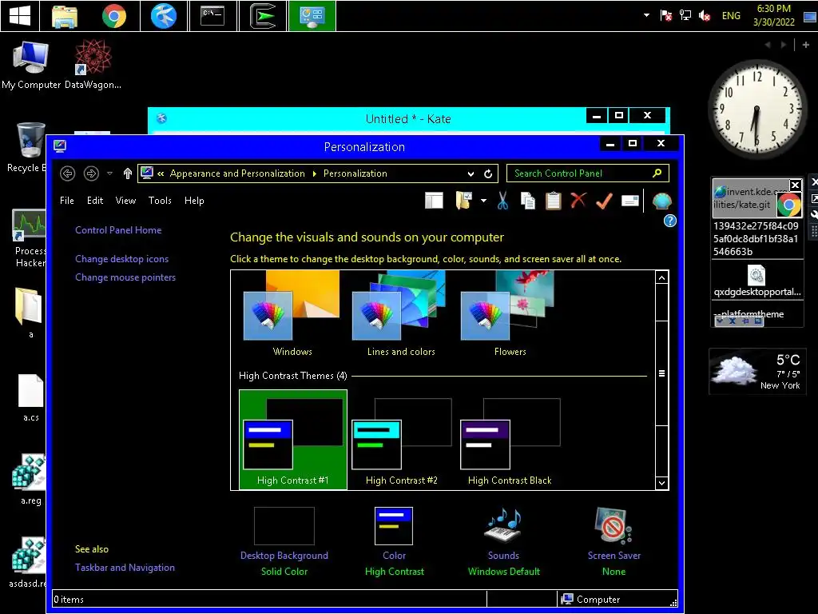The width and height of the screenshot is (818, 614).
Task: Click the themes list scroll up arrow
Action: (661, 277)
